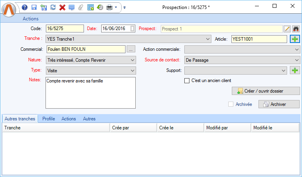The image size is (302, 177).
Task: Search prospects using the binoculars icon
Action: pos(296,29)
